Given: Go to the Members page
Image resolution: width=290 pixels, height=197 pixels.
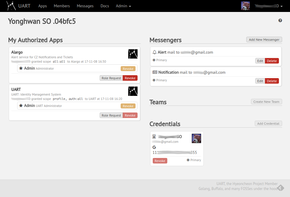Looking at the screenshot, I should pos(62,6).
